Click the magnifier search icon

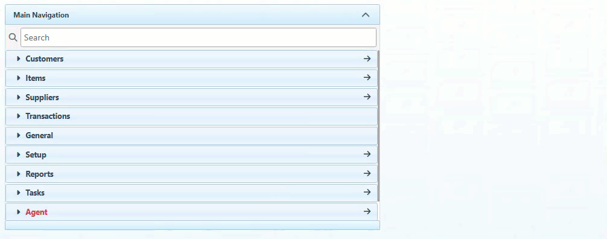pos(13,37)
